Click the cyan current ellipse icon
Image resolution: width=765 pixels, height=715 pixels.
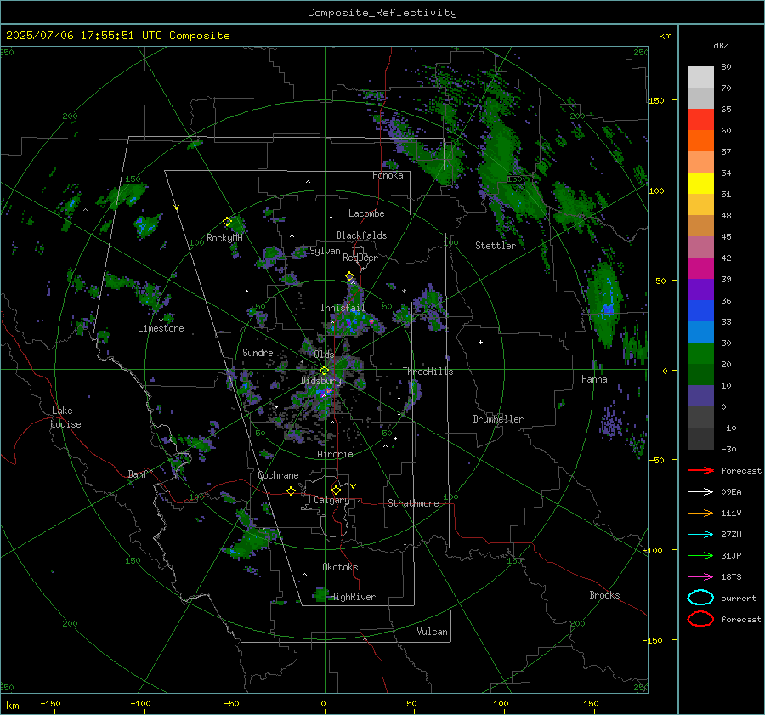(x=700, y=598)
